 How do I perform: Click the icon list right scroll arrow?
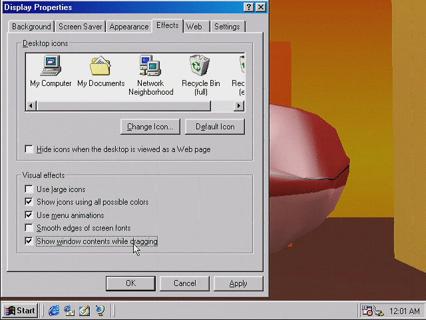coord(239,105)
